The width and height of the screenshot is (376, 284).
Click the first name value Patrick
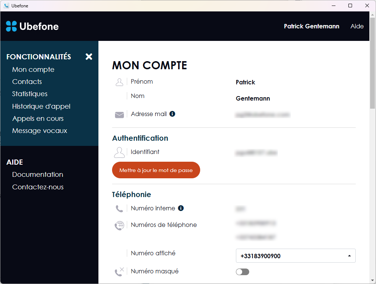click(245, 82)
